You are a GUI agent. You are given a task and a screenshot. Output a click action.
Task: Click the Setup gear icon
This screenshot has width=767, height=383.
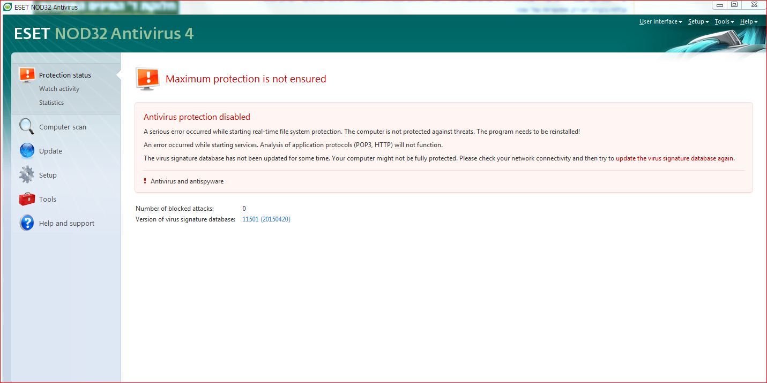[27, 175]
